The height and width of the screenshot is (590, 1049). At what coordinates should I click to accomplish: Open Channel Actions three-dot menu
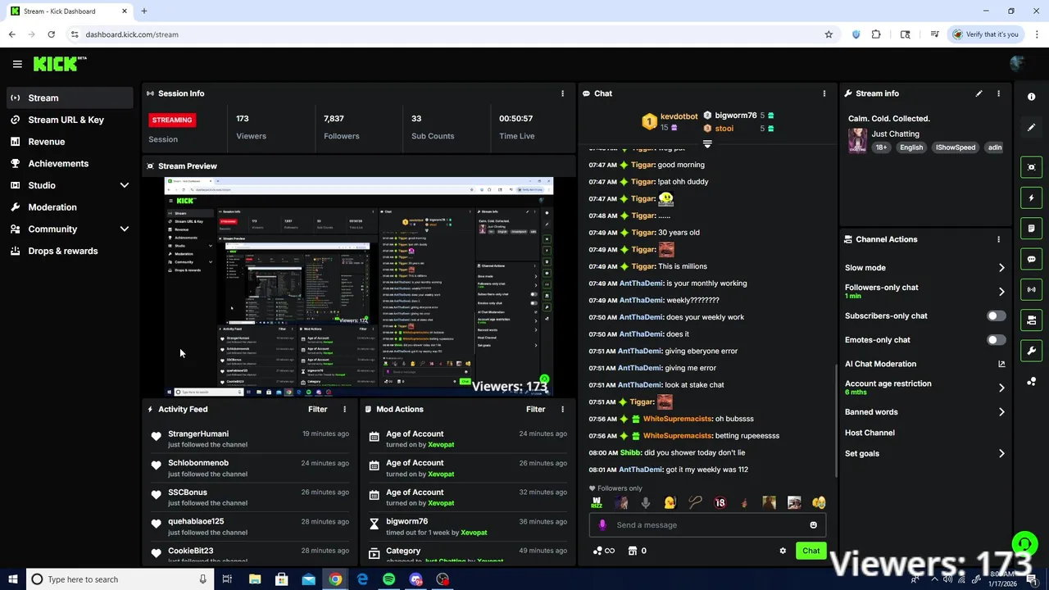pyautogui.click(x=998, y=239)
